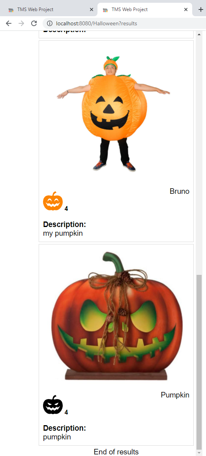The image size is (206, 456).
Task: Click the vertical scrollbar thumb
Action: click(x=199, y=362)
